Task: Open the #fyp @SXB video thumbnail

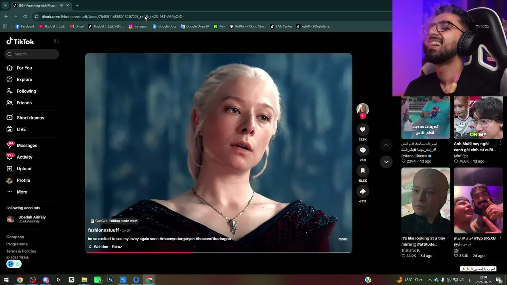Action: coord(478,200)
